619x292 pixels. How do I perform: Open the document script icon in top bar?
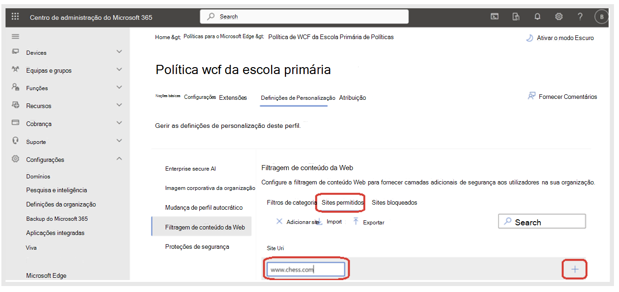click(516, 16)
